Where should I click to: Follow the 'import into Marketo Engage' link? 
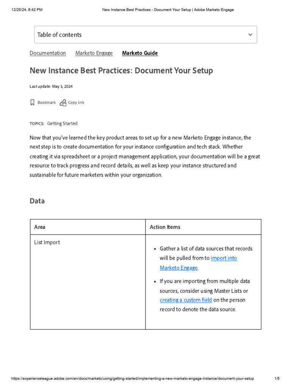tap(224, 258)
